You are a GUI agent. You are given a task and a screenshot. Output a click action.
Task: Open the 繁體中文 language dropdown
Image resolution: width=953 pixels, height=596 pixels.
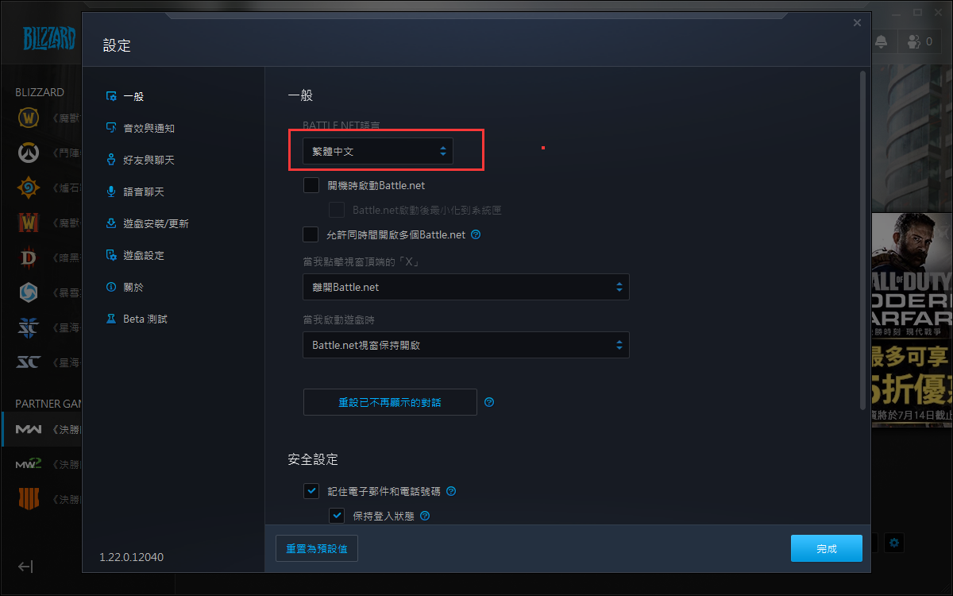378,151
